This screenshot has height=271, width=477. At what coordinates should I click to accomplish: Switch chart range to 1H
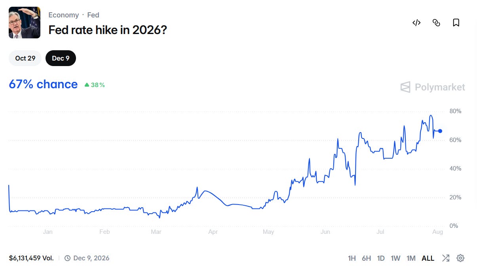click(x=352, y=258)
